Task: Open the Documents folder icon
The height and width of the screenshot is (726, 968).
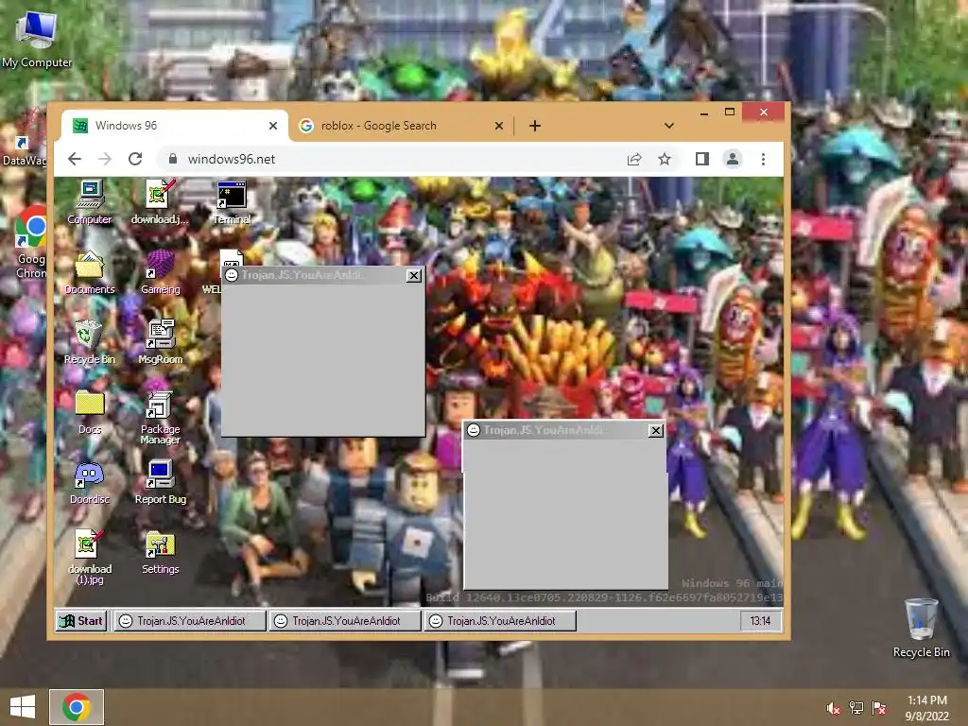Action: pyautogui.click(x=90, y=271)
